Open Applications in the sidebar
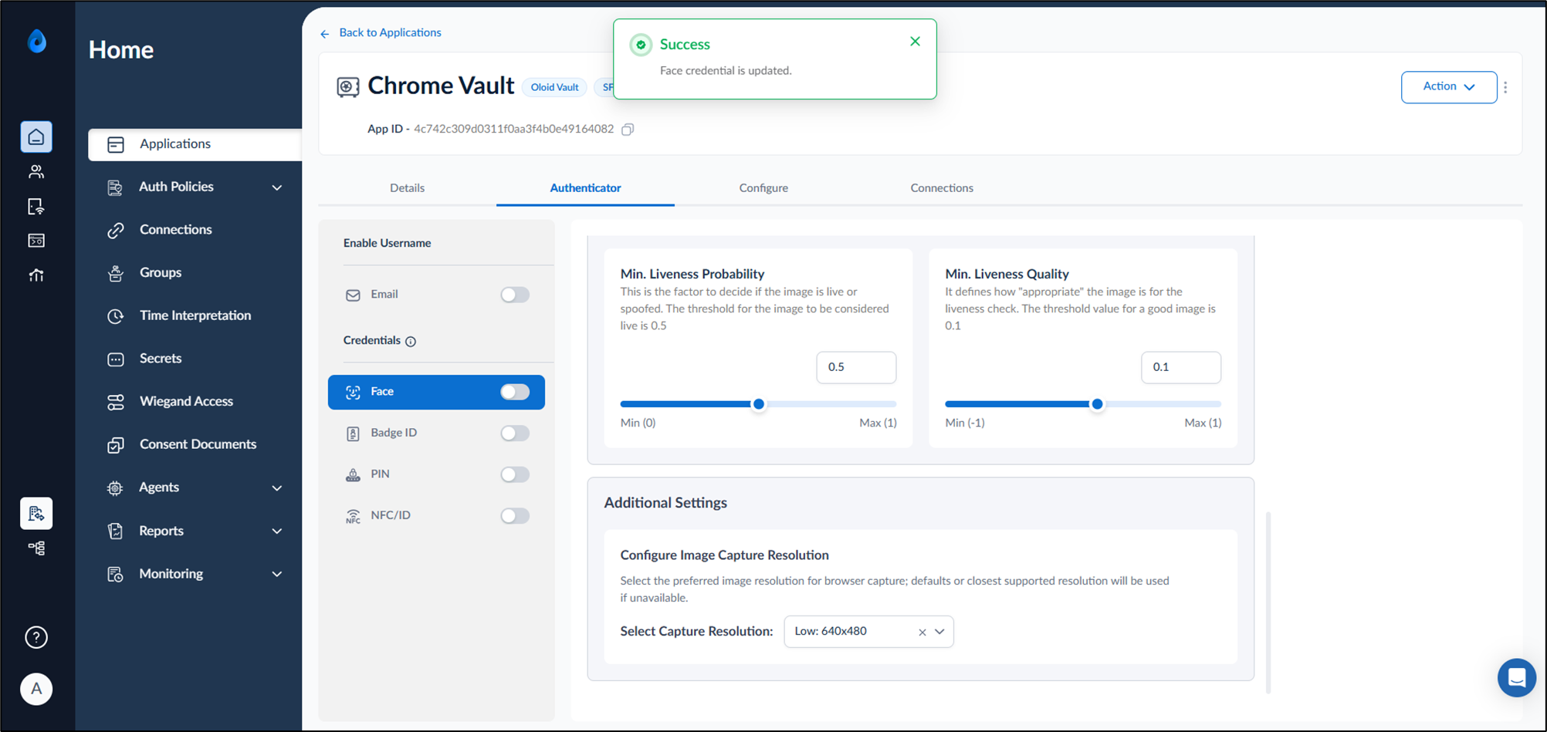1547x732 pixels. click(195, 145)
